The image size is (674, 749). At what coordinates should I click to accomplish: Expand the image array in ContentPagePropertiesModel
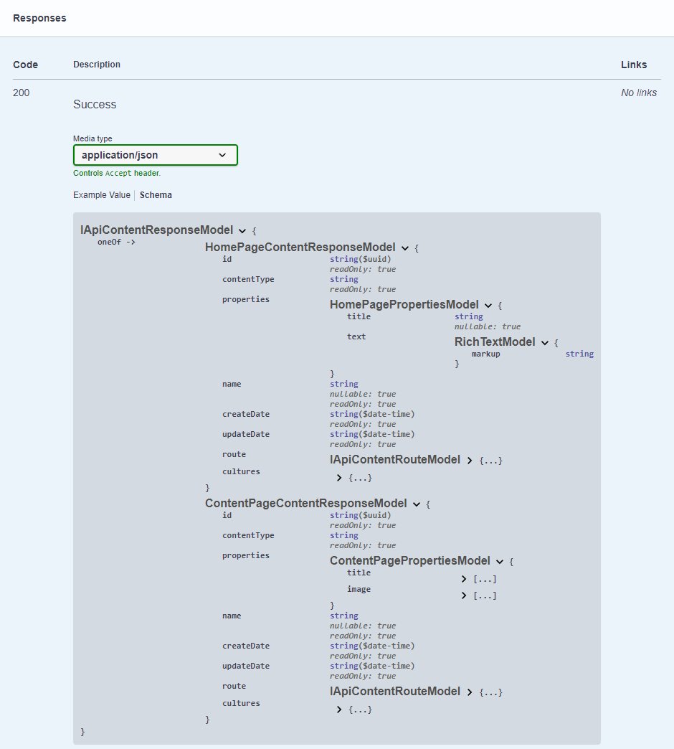point(463,595)
